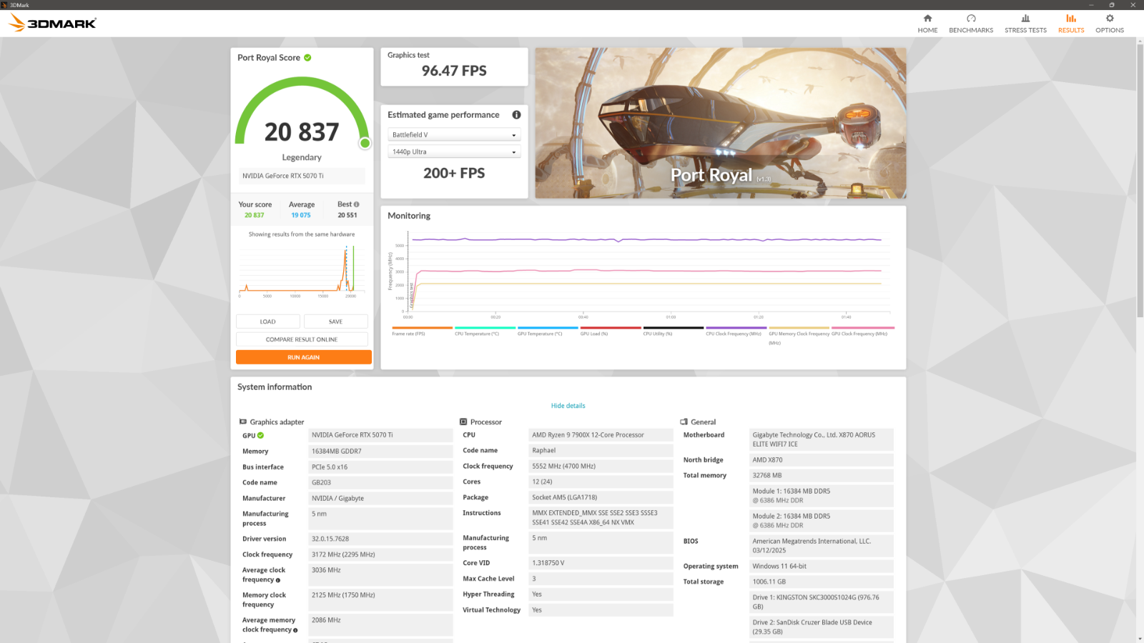Collapse system info with Hide details

coord(568,406)
